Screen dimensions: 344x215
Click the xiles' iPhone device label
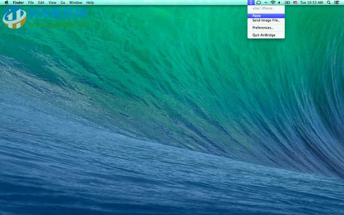pos(262,8)
